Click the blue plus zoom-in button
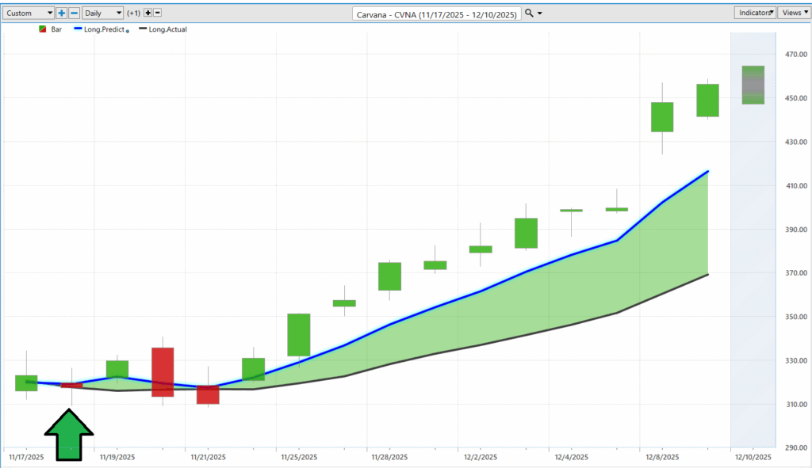This screenshot has width=812, height=468. [x=62, y=13]
